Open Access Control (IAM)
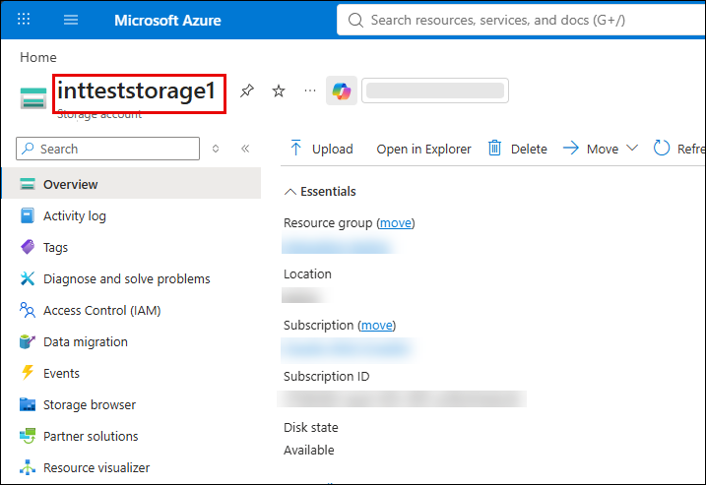The height and width of the screenshot is (485, 706). coord(101,311)
